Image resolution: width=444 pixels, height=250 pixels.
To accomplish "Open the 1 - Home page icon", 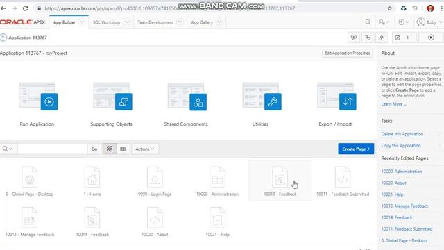I will pos(92,177).
